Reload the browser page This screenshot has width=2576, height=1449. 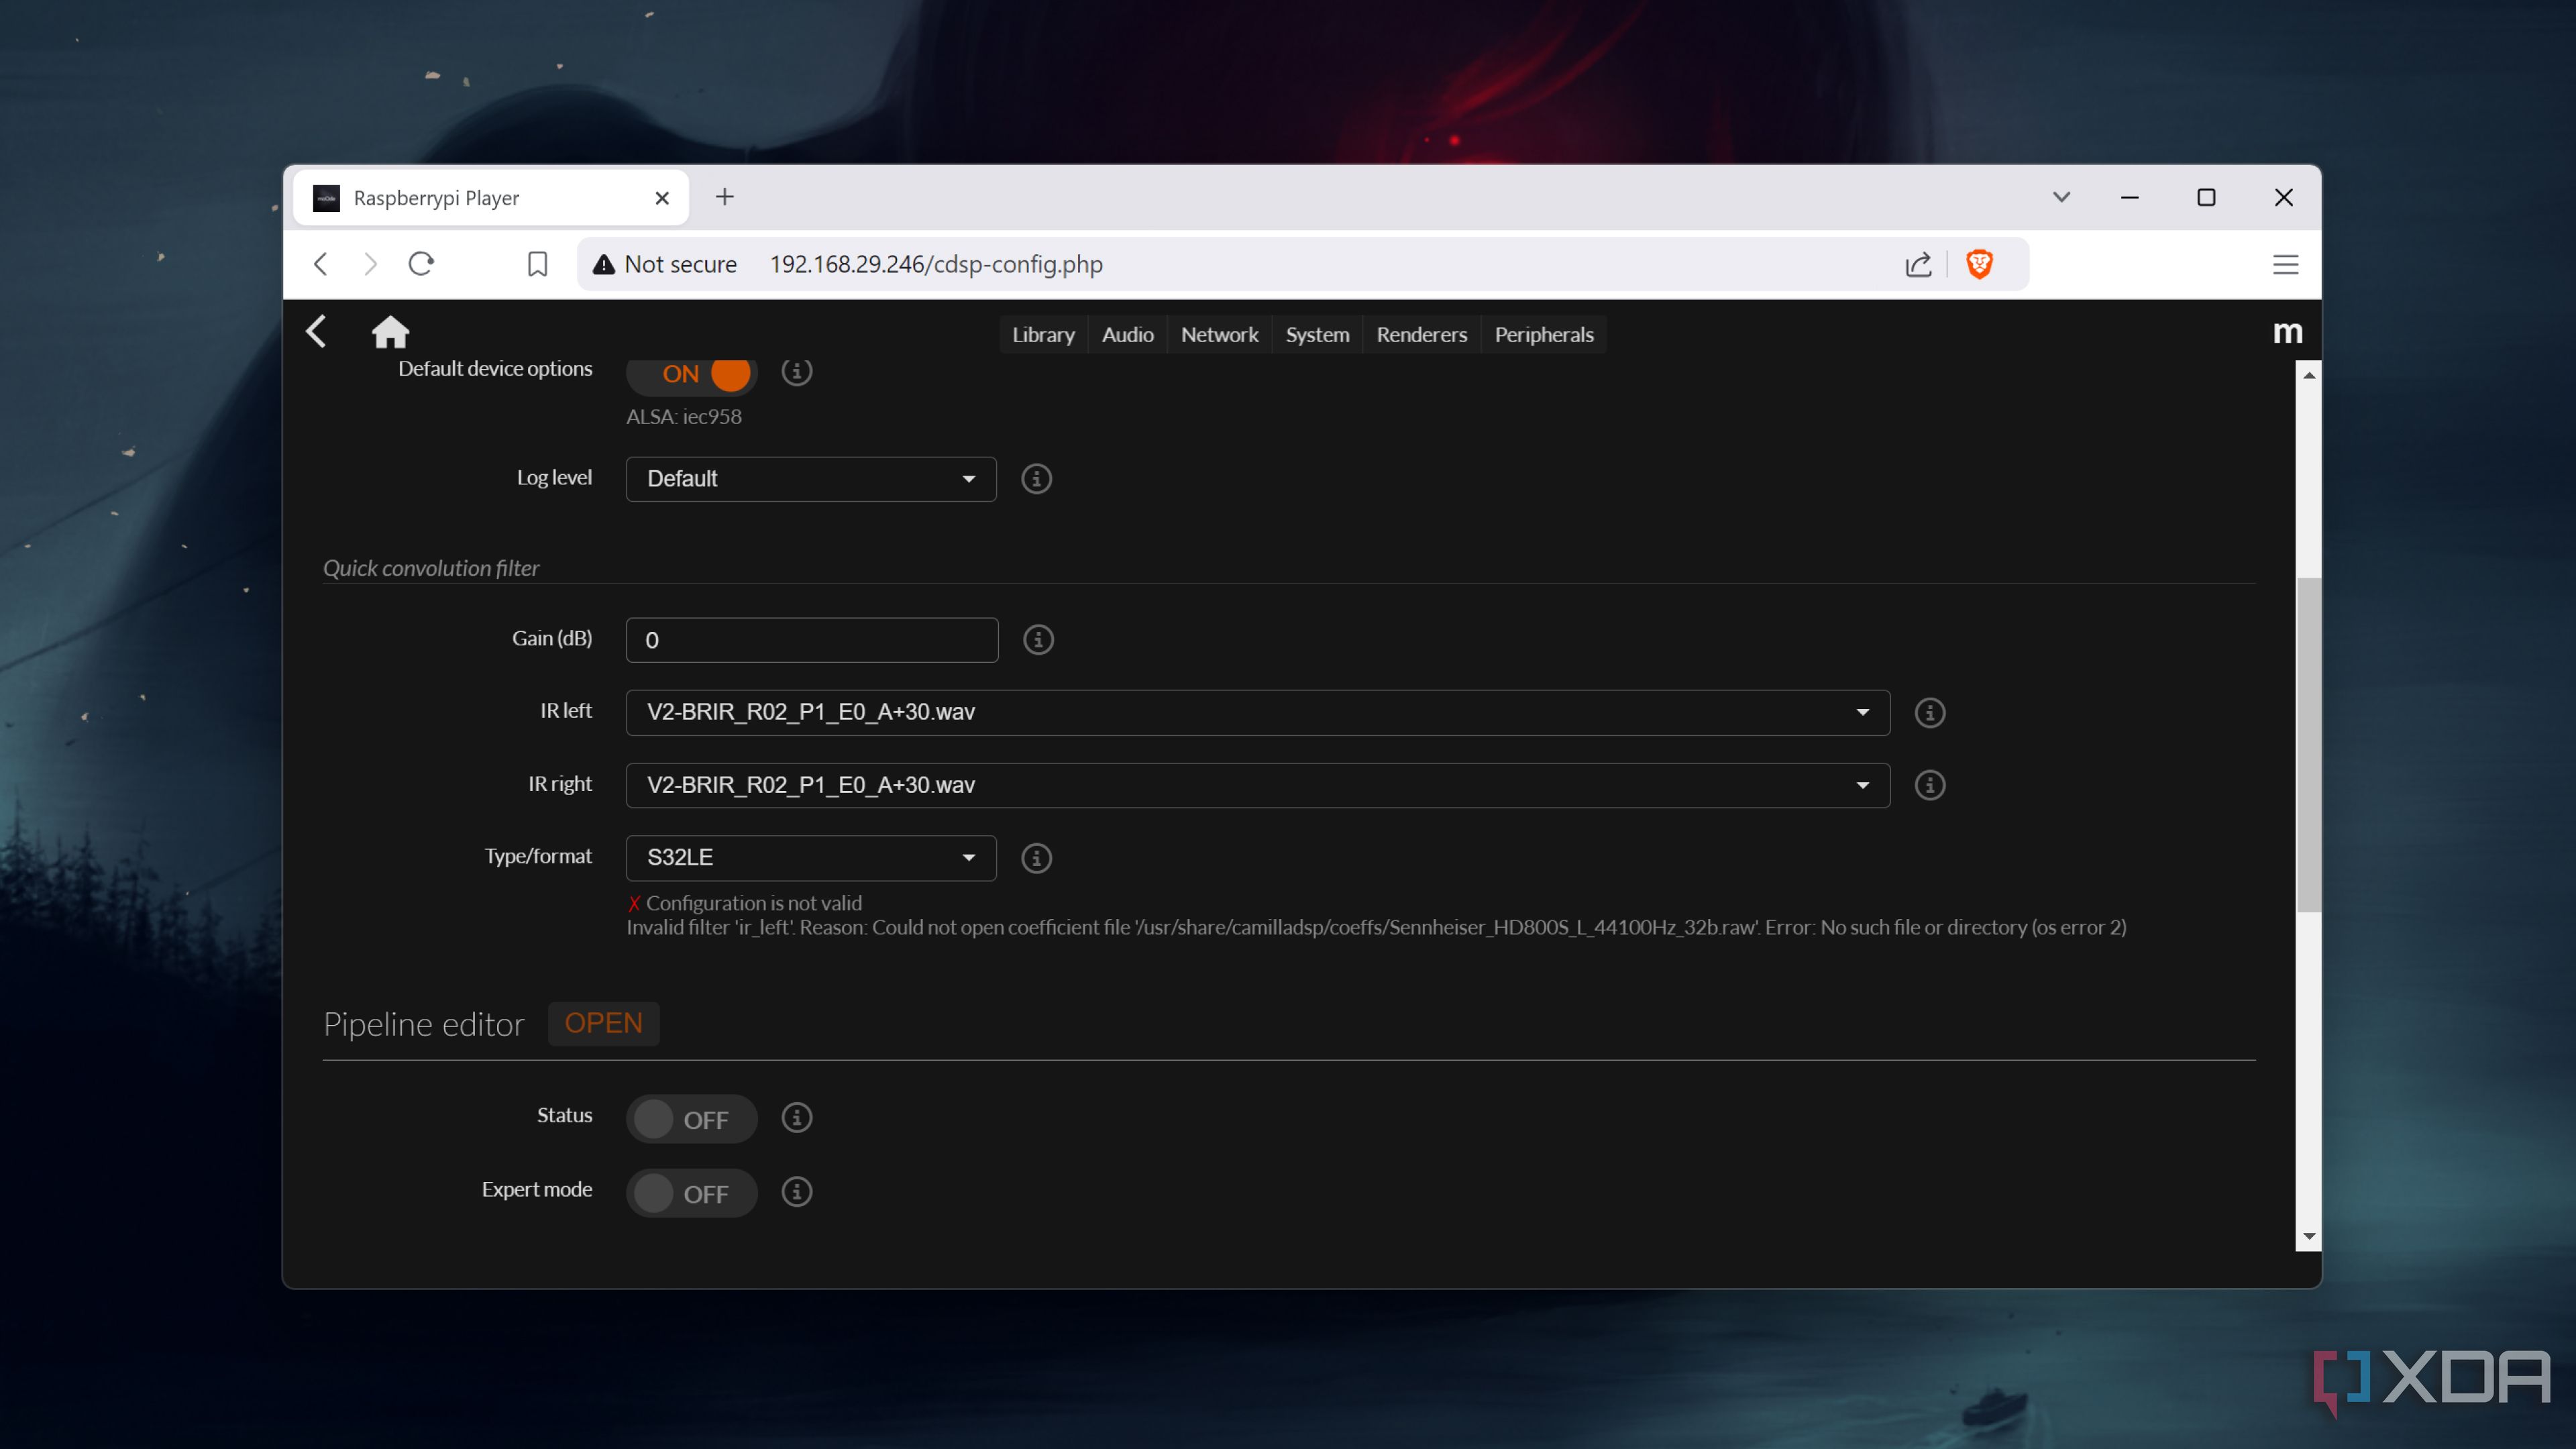pos(421,264)
